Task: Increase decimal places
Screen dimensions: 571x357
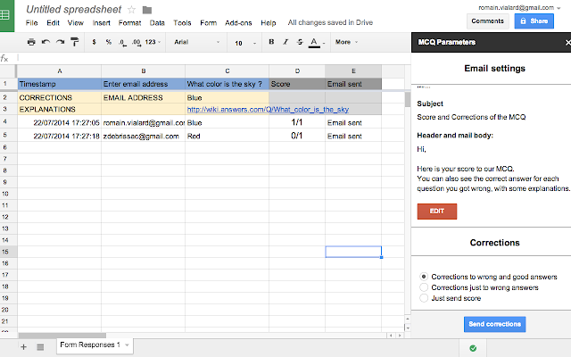Action: [137, 42]
